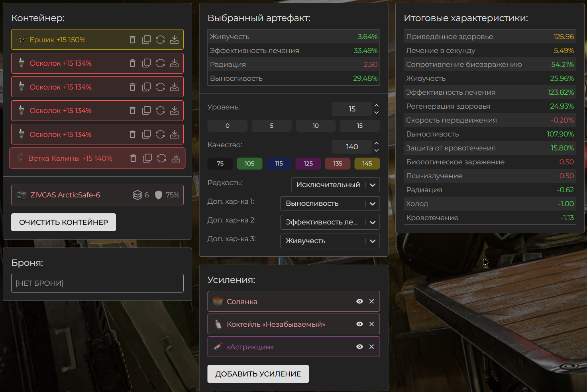Set level preset to 10

click(316, 126)
